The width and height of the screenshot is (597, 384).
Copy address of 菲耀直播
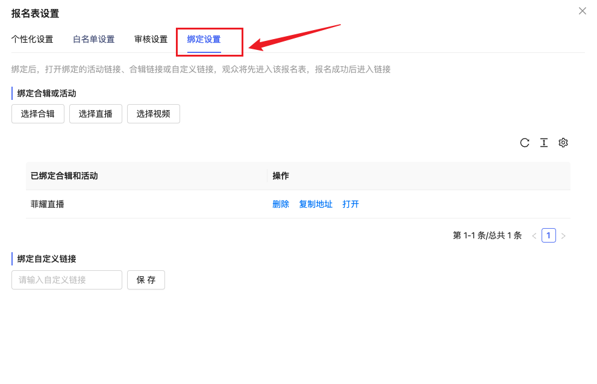316,204
